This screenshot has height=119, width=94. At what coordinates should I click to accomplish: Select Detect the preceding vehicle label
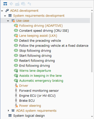tap(40, 41)
